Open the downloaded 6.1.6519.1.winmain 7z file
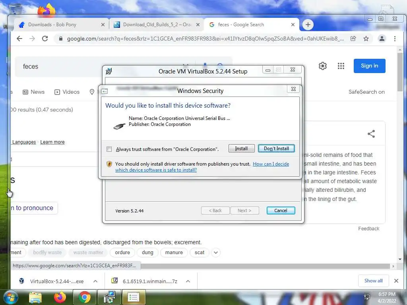Viewport: 407px width, 305px height. click(x=144, y=281)
